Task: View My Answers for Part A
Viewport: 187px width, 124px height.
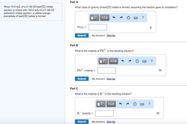Action: coord(98,35)
